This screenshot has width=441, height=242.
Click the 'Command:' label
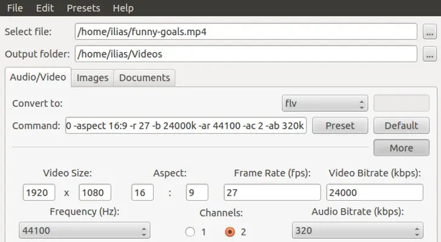pos(36,126)
